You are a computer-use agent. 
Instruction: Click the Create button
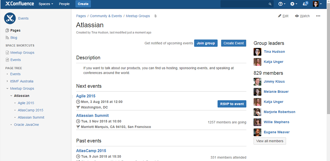(83, 4)
